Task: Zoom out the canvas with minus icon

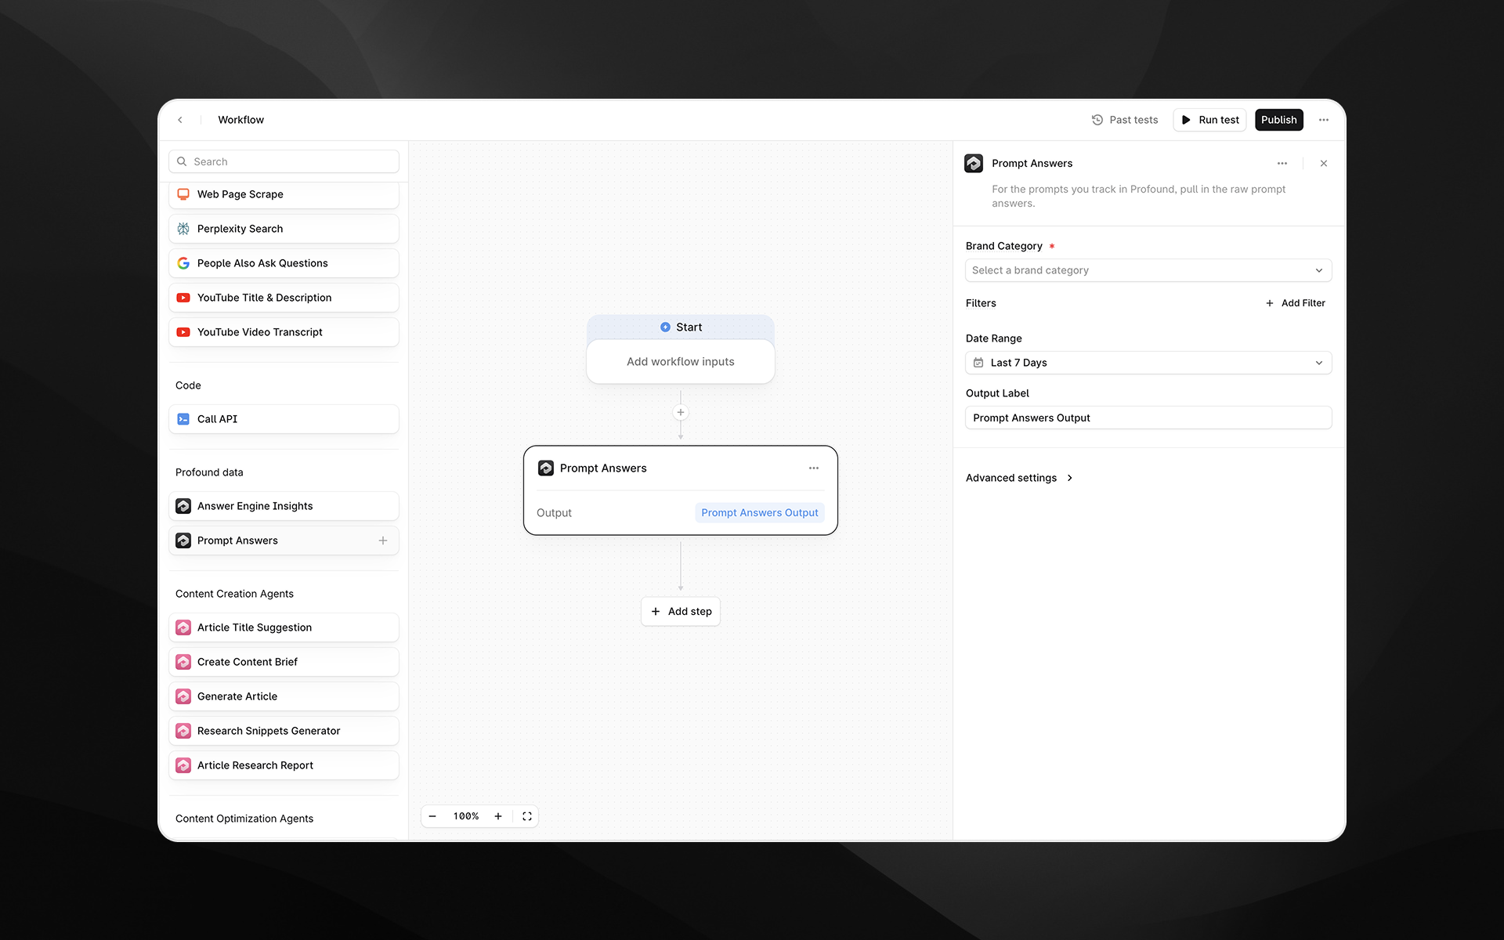Action: [x=432, y=816]
